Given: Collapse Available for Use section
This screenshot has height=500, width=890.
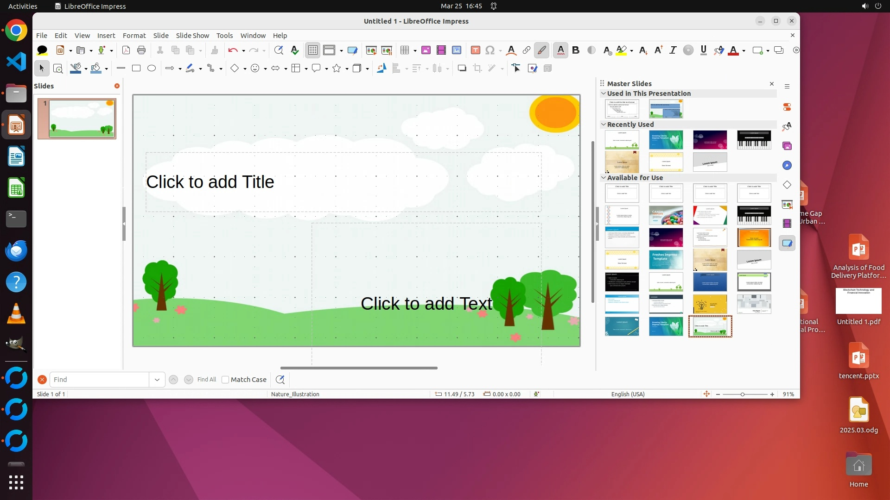Looking at the screenshot, I should click(604, 178).
